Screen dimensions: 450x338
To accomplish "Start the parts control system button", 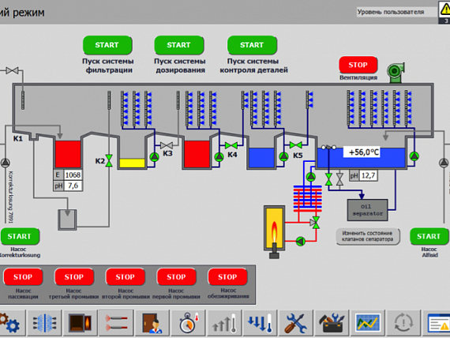I will (253, 45).
